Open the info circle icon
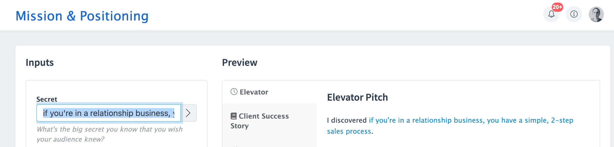The height and width of the screenshot is (147, 614). point(574,14)
